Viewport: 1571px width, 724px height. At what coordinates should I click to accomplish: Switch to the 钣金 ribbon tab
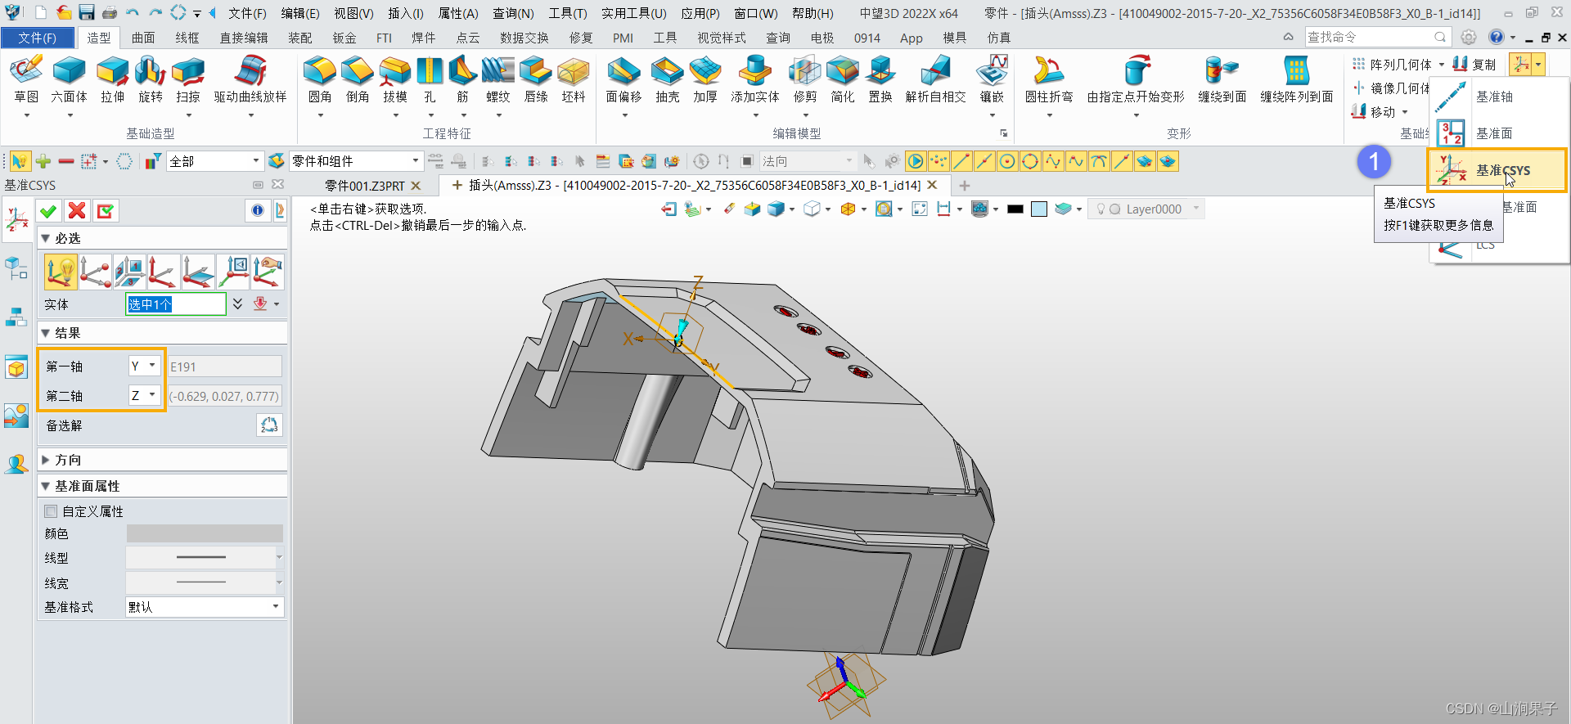344,38
